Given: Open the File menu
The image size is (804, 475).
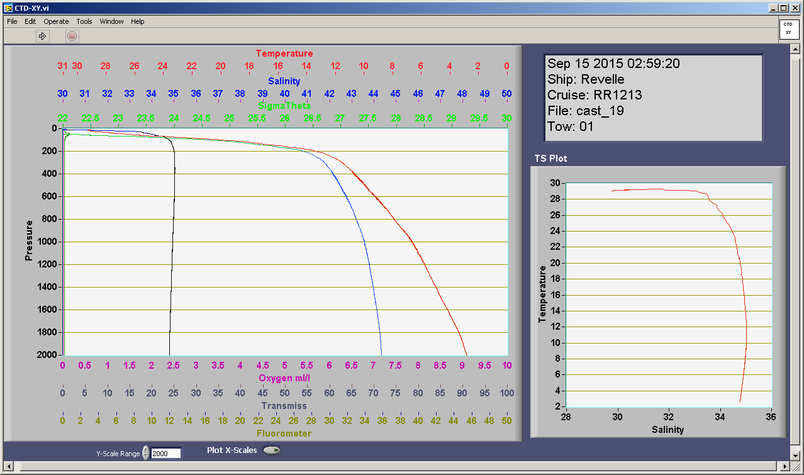Looking at the screenshot, I should 12,21.
